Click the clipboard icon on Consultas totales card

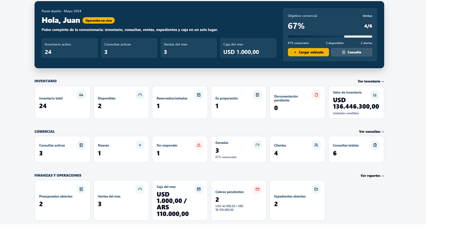point(375,145)
